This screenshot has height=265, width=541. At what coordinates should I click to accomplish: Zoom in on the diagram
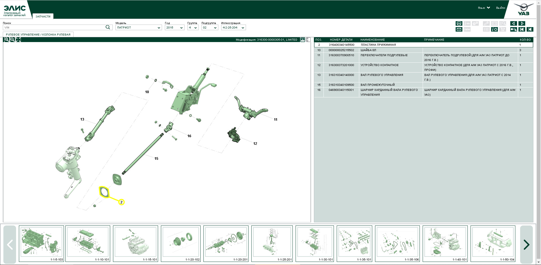click(7, 40)
